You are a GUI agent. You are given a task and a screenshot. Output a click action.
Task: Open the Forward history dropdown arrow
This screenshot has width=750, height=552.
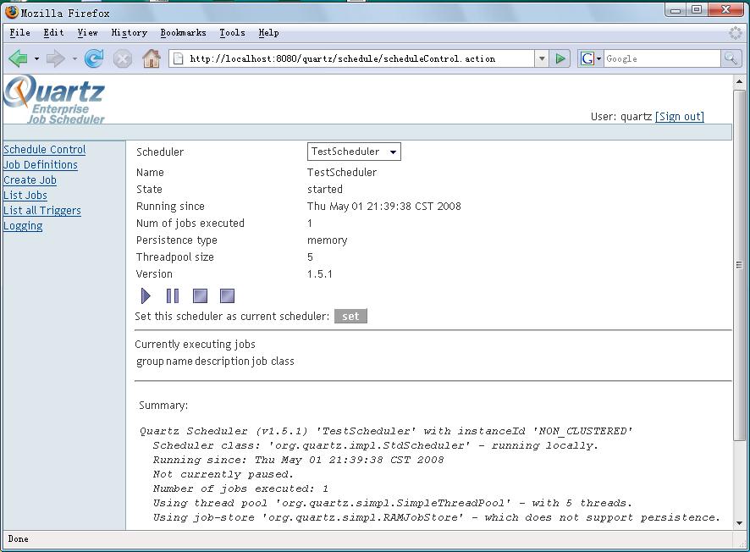tap(74, 58)
